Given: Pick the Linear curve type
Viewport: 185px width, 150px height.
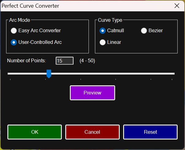Looking at the screenshot, I should pyautogui.click(x=103, y=42).
